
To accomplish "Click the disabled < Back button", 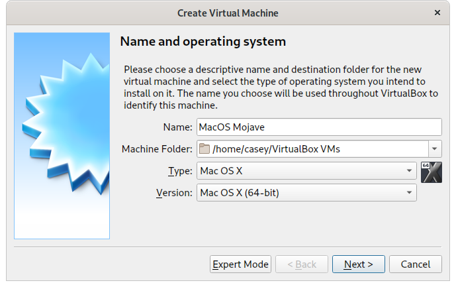I will pos(302,264).
